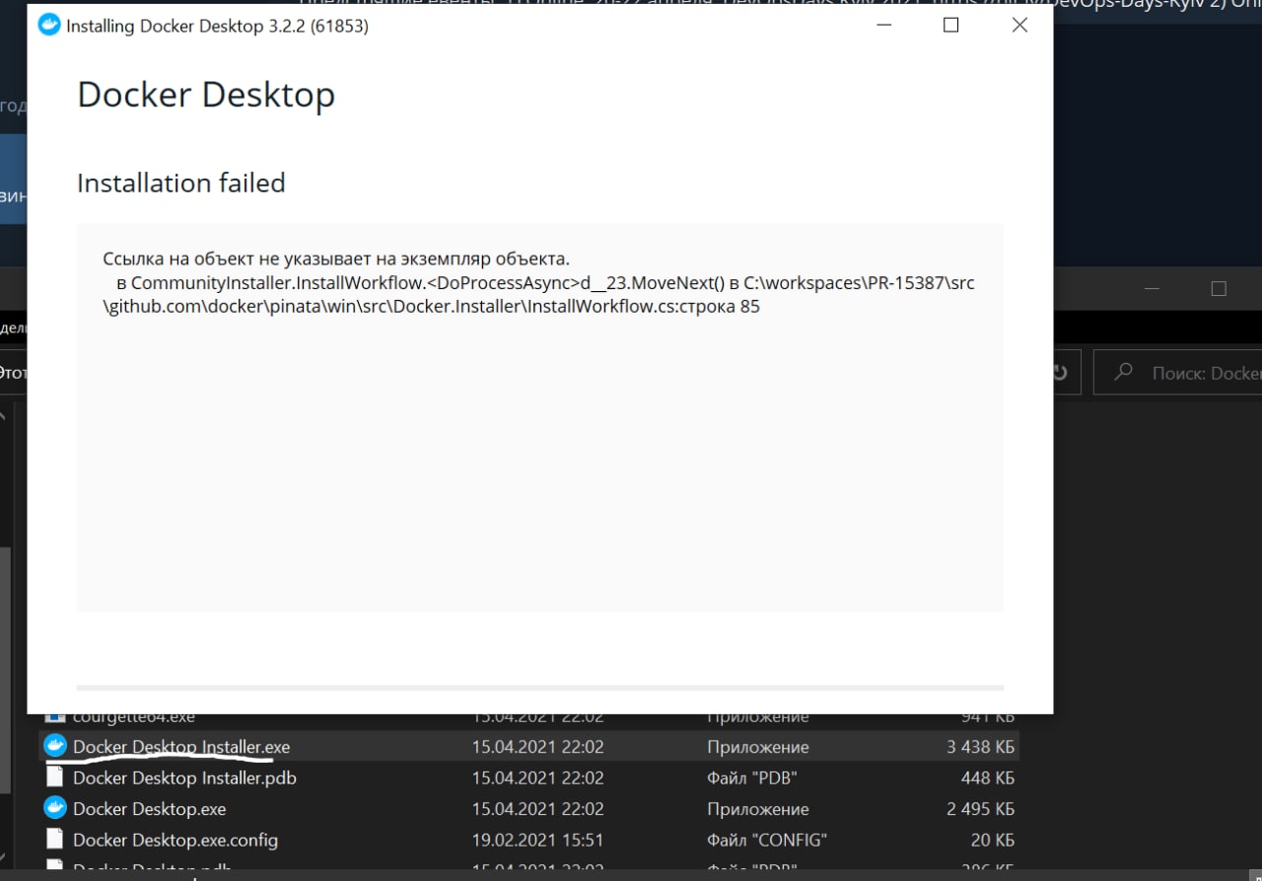Viewport: 1262px width, 881px height.
Task: Click the "Docker Desktop" installer heading
Action: point(206,95)
